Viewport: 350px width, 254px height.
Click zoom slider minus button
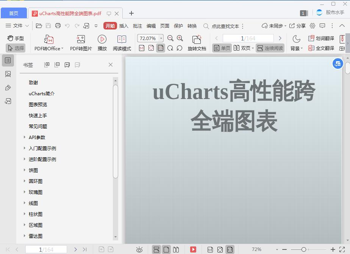click(284, 249)
